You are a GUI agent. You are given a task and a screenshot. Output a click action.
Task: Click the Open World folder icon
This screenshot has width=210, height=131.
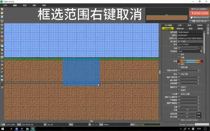point(2,13)
